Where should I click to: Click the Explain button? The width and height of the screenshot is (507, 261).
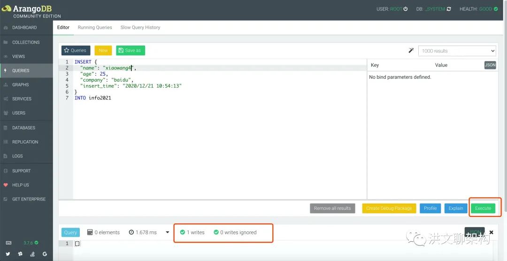(x=455, y=208)
